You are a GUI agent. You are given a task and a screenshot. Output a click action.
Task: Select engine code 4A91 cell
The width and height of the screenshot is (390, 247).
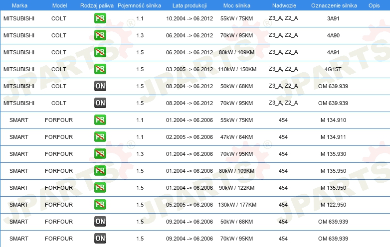(x=333, y=52)
